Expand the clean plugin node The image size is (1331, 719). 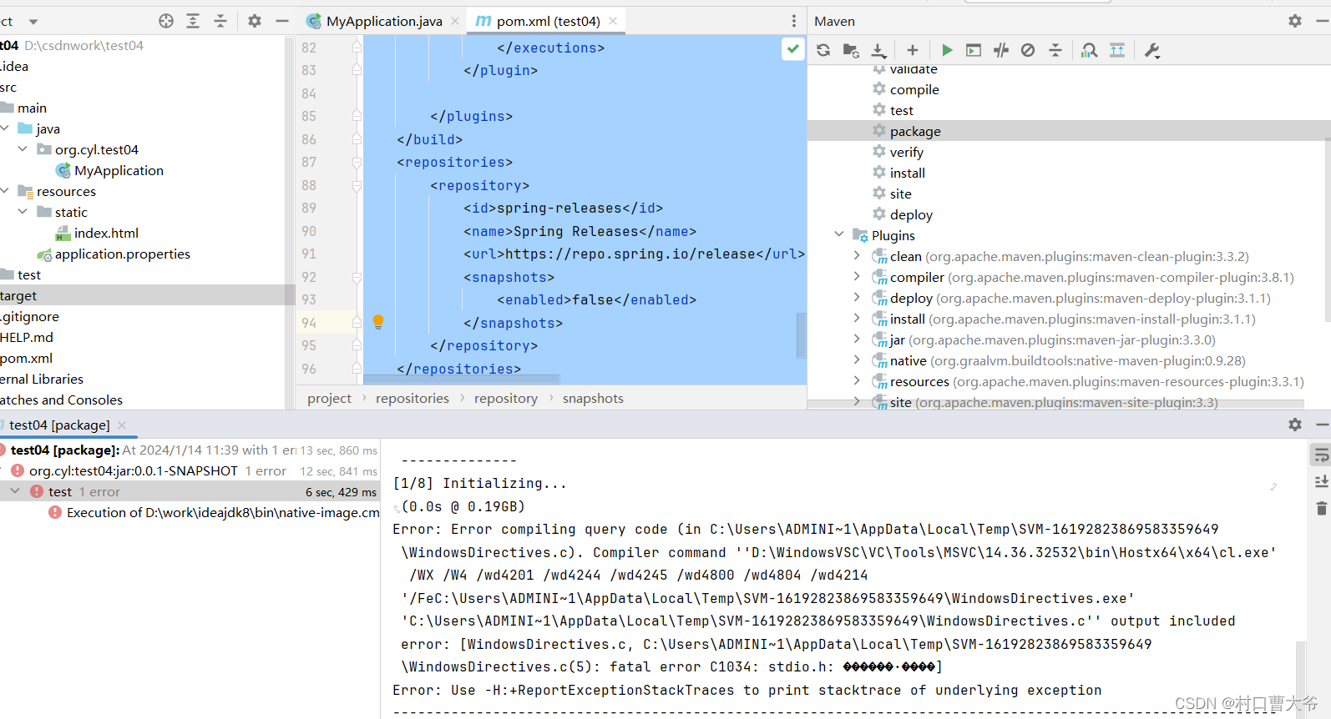pos(857,256)
